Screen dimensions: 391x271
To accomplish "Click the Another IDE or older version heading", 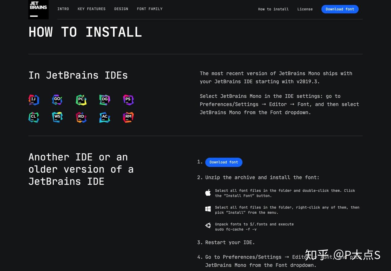I will click(x=81, y=169).
